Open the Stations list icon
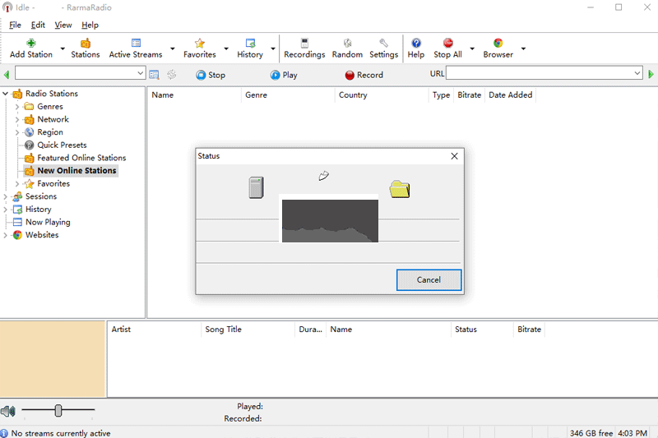This screenshot has height=438, width=658. [x=85, y=44]
